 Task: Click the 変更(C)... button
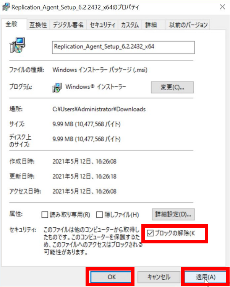coord(172,88)
